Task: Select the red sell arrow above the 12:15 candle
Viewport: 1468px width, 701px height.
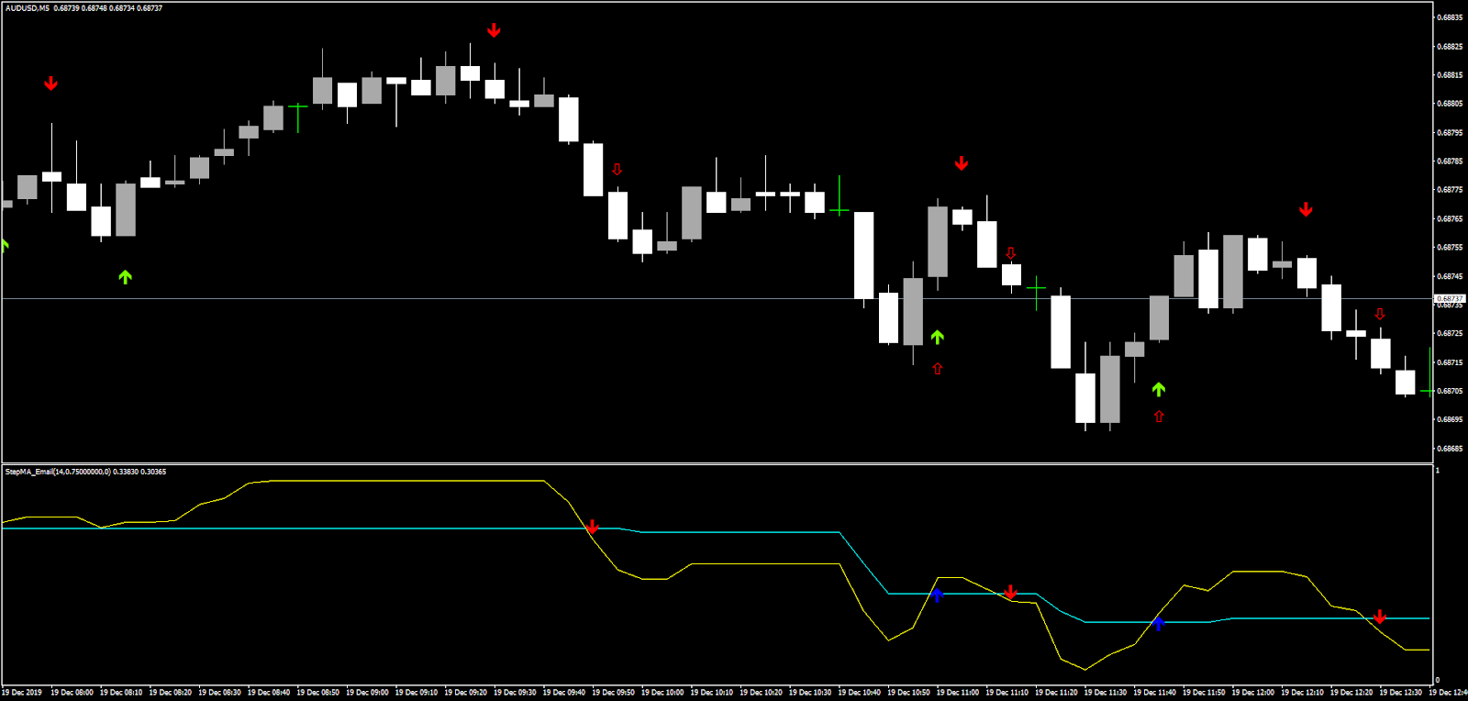Action: [1306, 209]
